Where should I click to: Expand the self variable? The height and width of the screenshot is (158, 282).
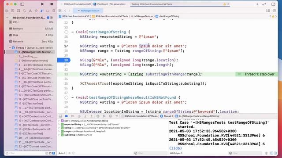click(59, 121)
